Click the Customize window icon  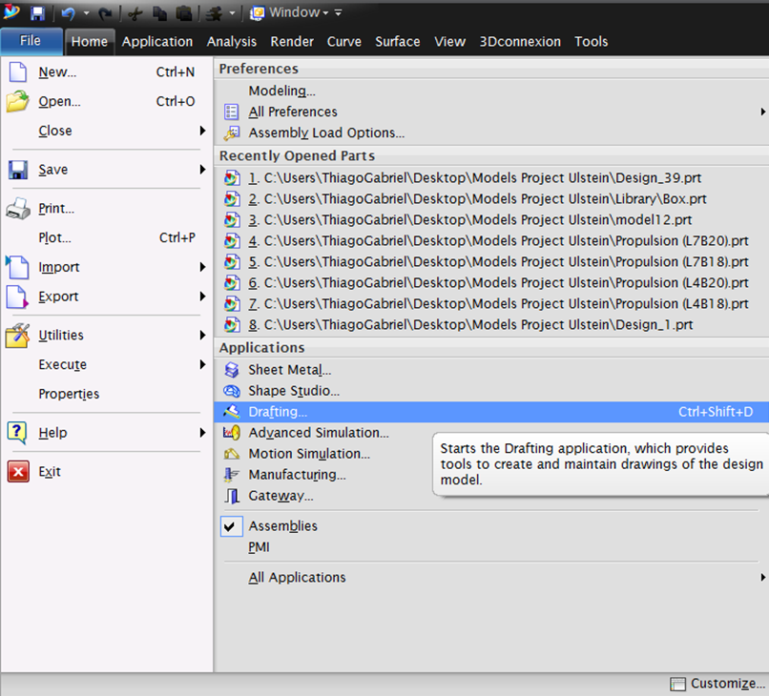pos(677,684)
